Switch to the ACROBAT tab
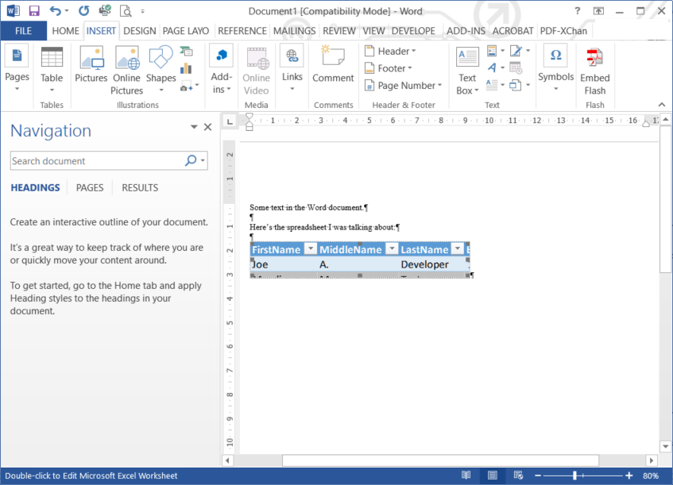Viewport: 673px width, 485px height. click(513, 31)
